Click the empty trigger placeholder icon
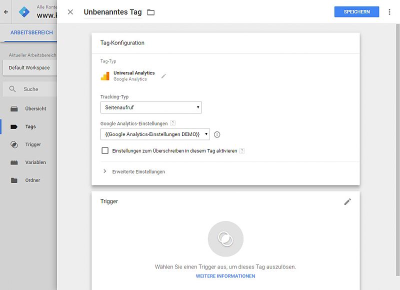The image size is (400, 290). (225, 238)
